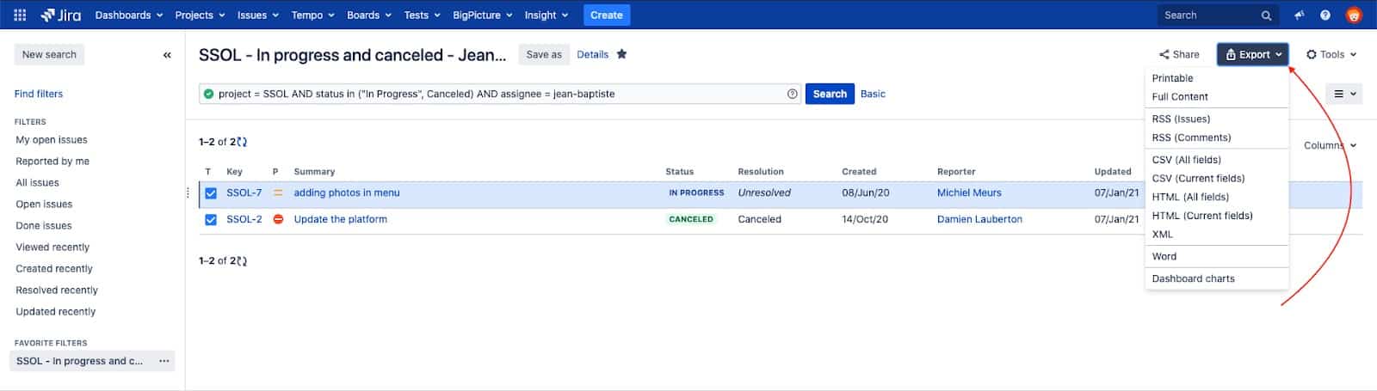
Task: Refresh results icon next to top 1–2 of 2
Action: 242,142
